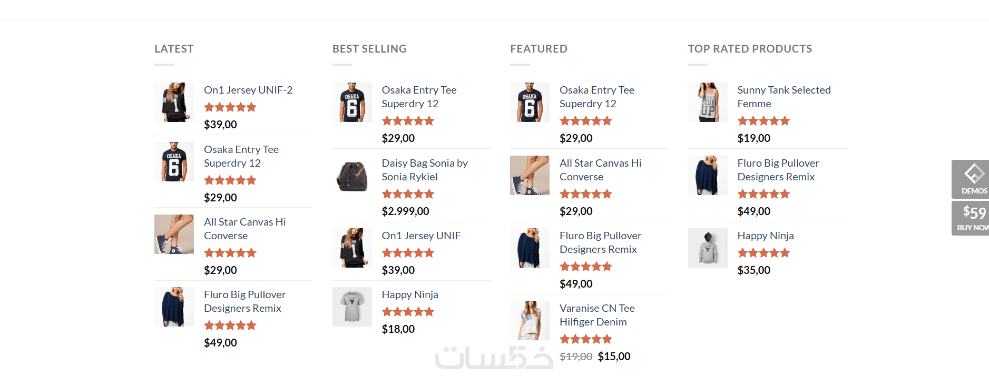Open Osaka Entry Tee thumbnail in Best Selling
This screenshot has height=377, width=989.
(x=352, y=102)
